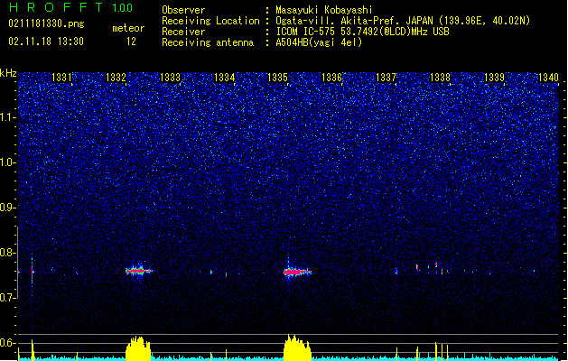Image resolution: width=568 pixels, height=361 pixels.
Task: Click the Receiving Location label
Action: 210,21
